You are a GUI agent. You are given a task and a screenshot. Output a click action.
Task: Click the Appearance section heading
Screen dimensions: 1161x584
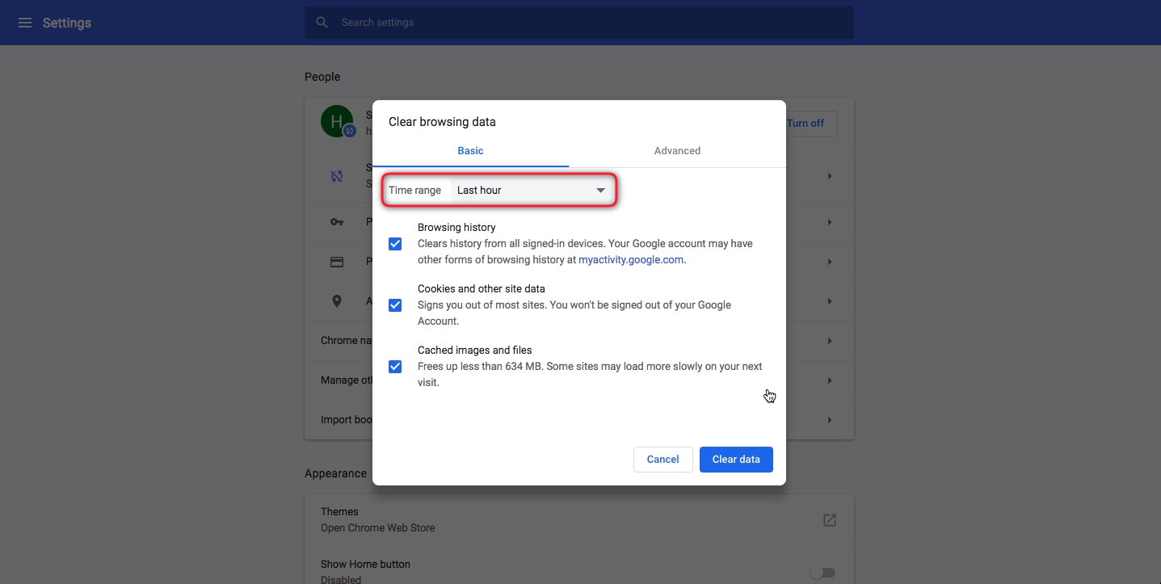coord(335,473)
